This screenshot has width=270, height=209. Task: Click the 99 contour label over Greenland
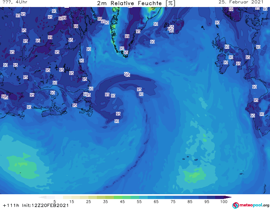(x=127, y=36)
